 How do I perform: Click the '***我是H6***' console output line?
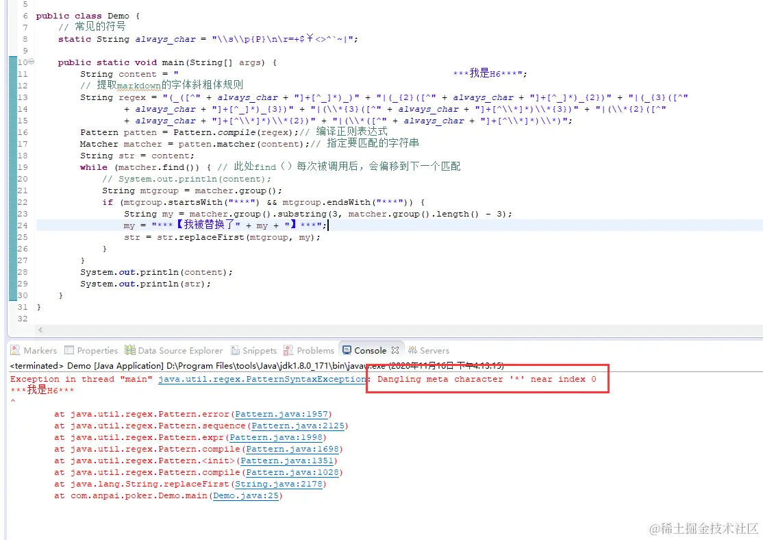tap(42, 390)
